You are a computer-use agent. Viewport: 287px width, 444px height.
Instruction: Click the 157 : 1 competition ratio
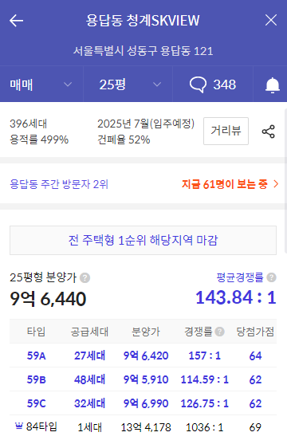pyautogui.click(x=205, y=356)
